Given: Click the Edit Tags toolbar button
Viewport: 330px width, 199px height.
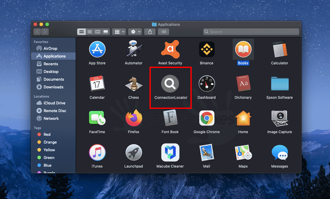Looking at the screenshot, I should click(164, 32).
